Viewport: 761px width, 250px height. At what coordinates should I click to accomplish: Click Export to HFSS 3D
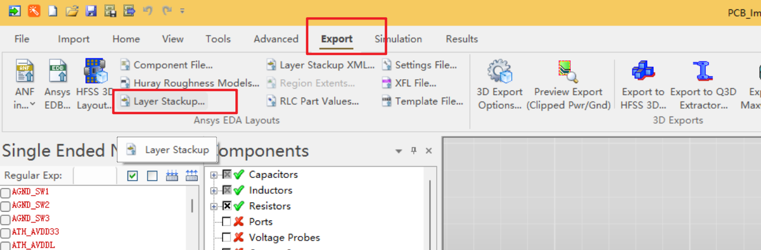point(643,84)
